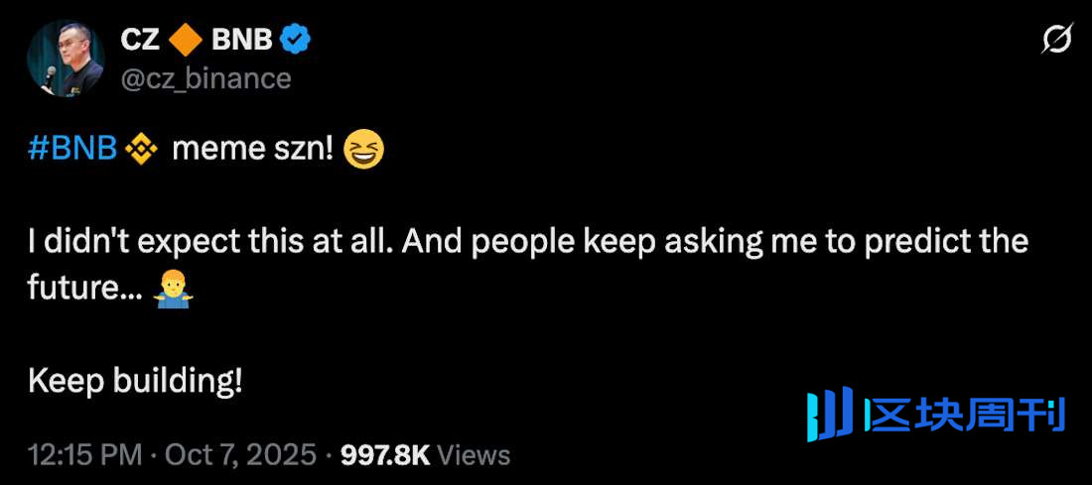Click the word "future..." in the tweet
The image size is (1092, 485).
(85, 288)
